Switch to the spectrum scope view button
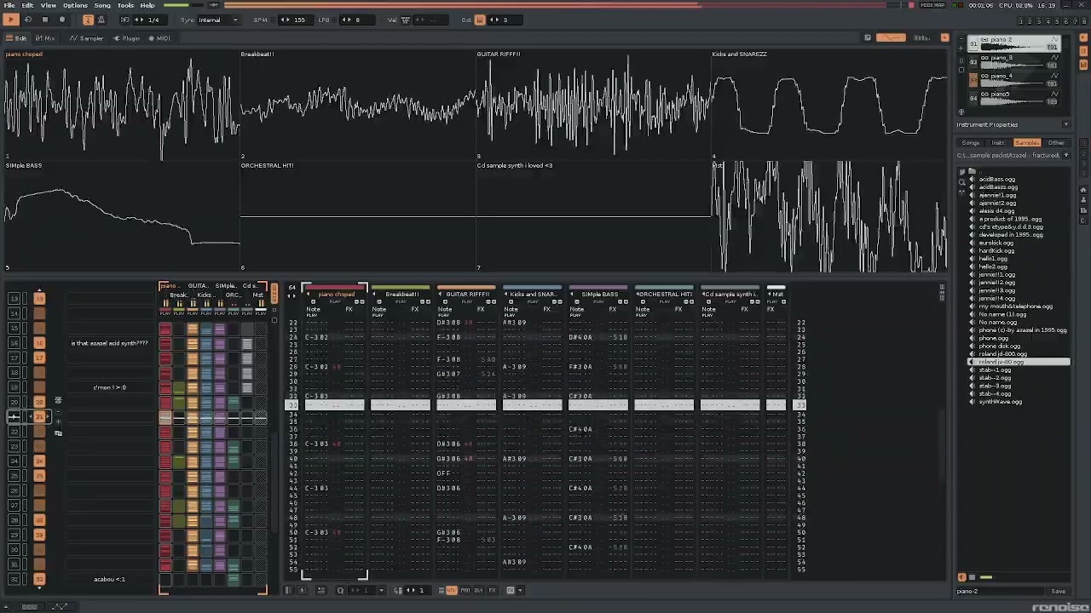This screenshot has width=1091, height=613. [921, 37]
